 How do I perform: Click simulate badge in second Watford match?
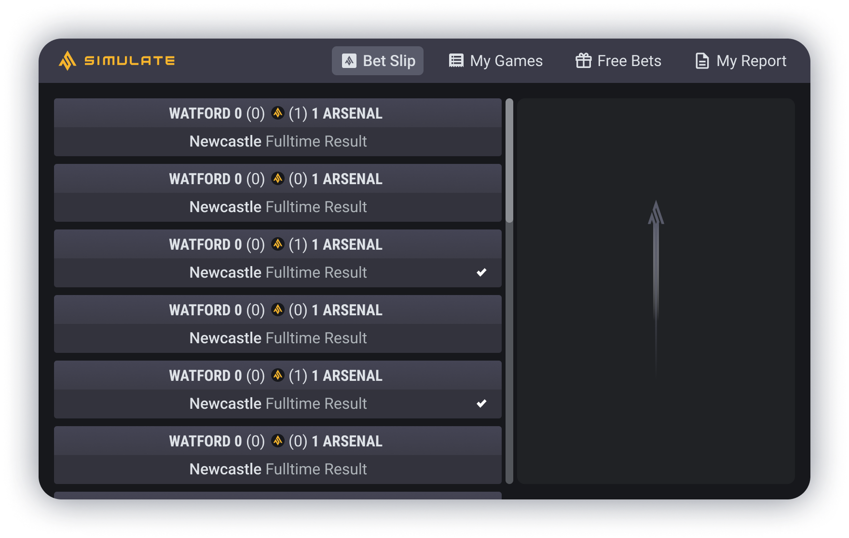point(277,178)
